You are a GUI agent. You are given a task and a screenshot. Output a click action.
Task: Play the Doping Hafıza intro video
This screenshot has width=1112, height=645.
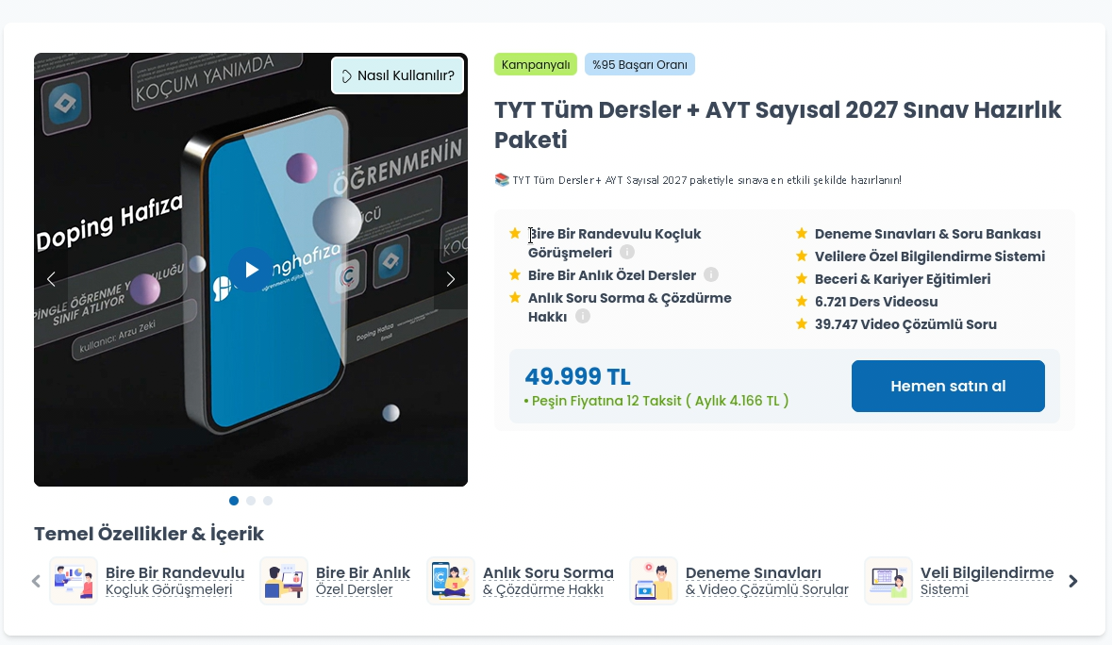point(251,270)
